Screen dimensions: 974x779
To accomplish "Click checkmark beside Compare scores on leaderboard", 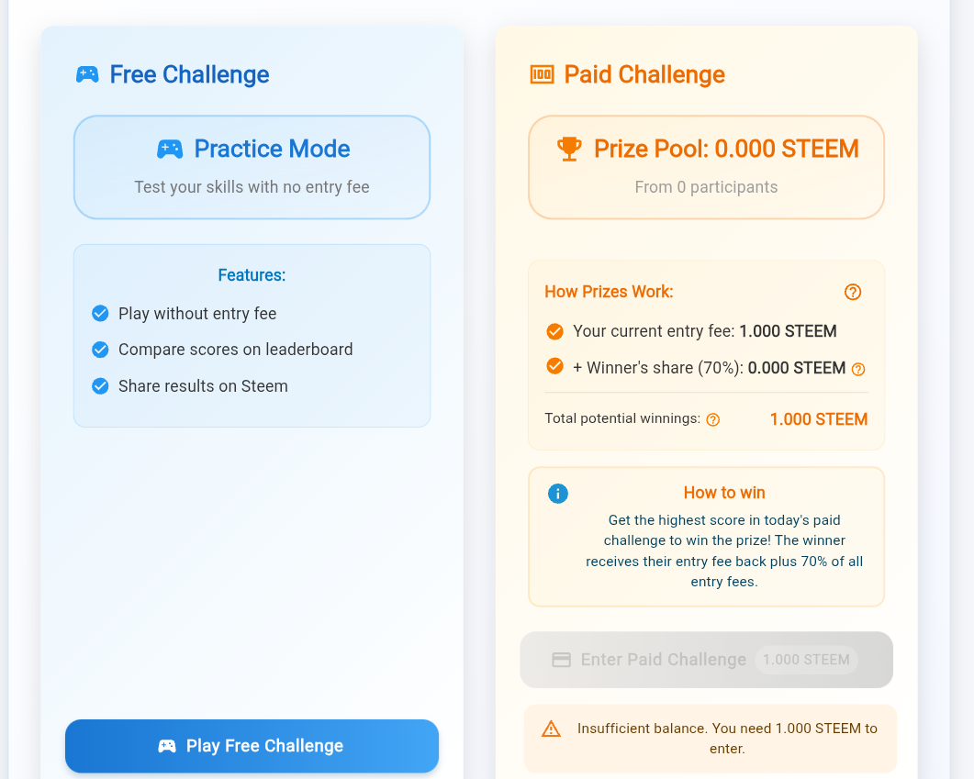I will (100, 350).
